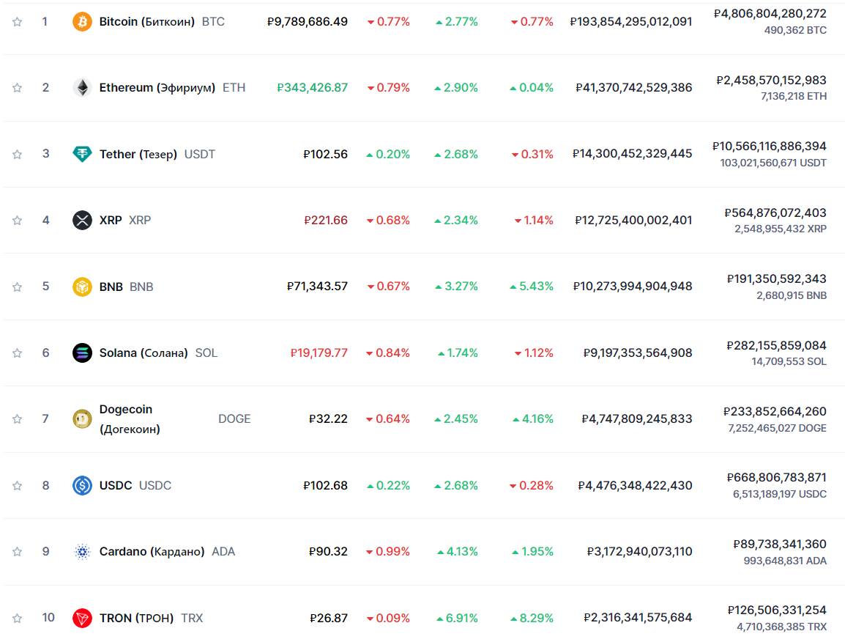Viewport: 845px width, 642px height.
Task: Click the Dogecoin (Догекоин) name link
Action: pos(130,418)
